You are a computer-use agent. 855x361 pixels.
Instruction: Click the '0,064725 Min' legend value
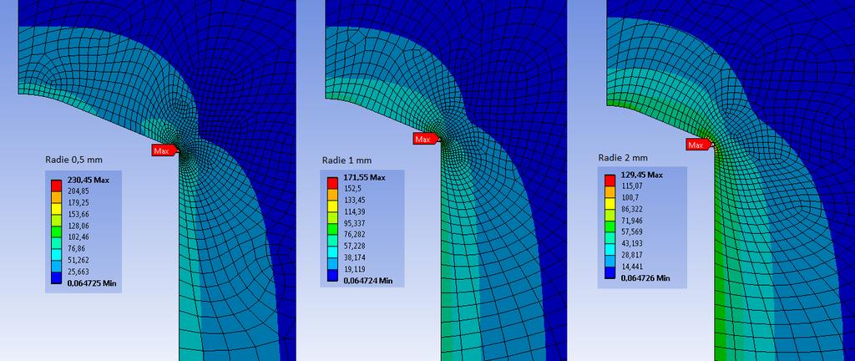pos(92,283)
